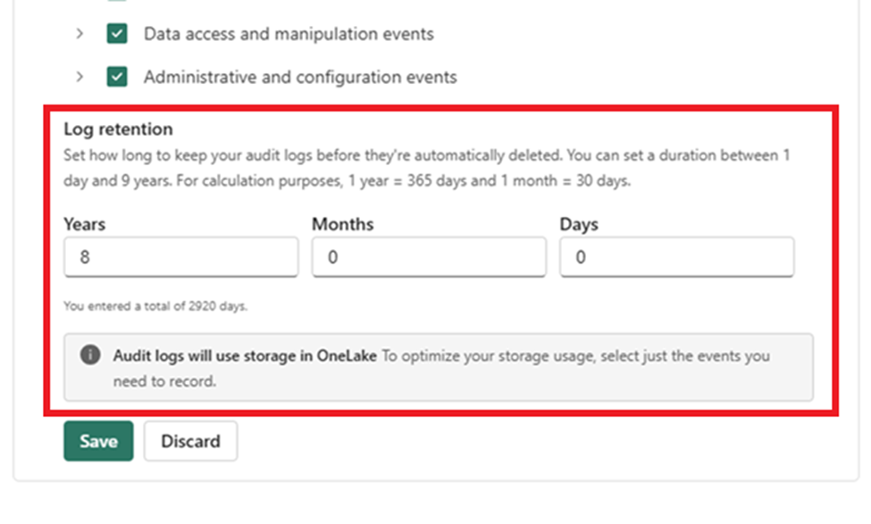Click 'Data access and manipulation events' label

[289, 34]
